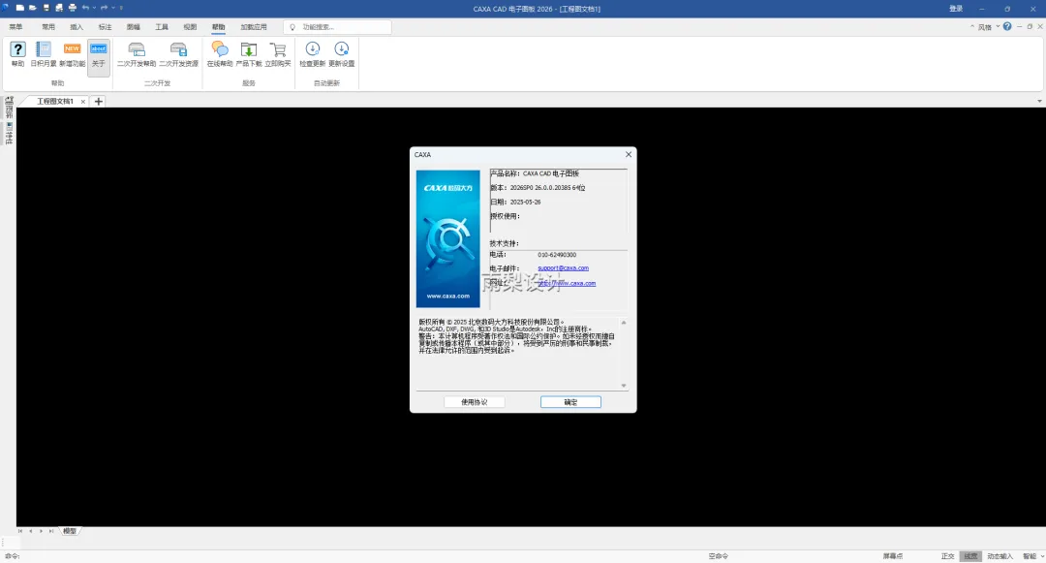Open the 菜单 menu
The width and height of the screenshot is (1046, 563).
(15, 27)
